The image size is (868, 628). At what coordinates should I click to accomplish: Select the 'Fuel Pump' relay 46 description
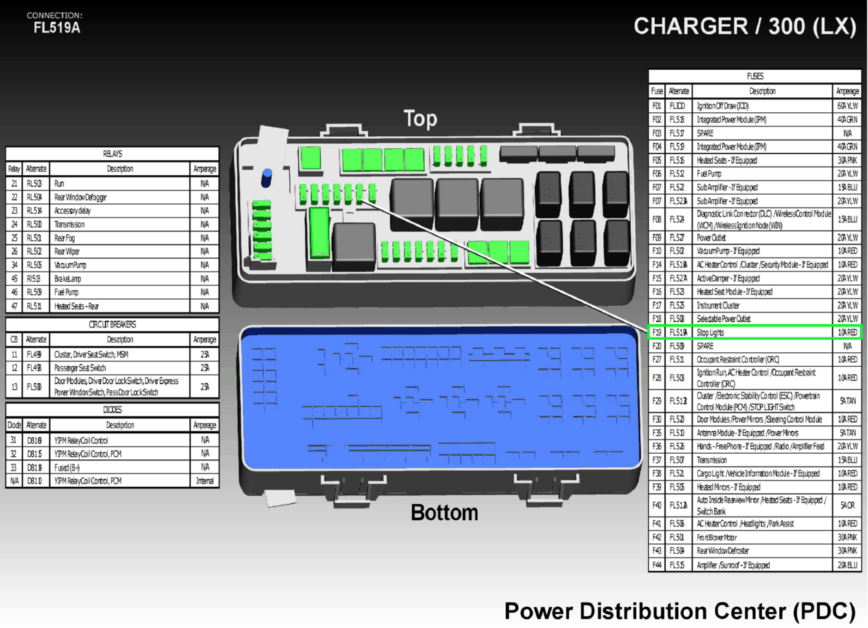tap(66, 292)
